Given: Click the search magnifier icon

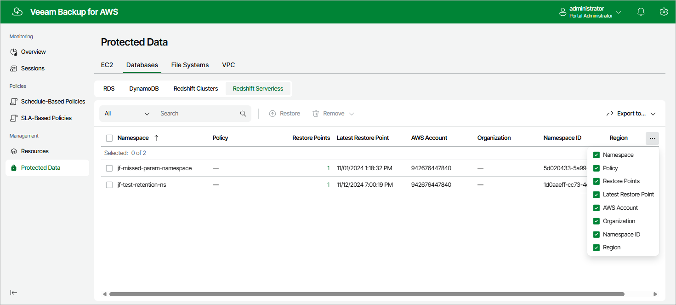Looking at the screenshot, I should (243, 114).
